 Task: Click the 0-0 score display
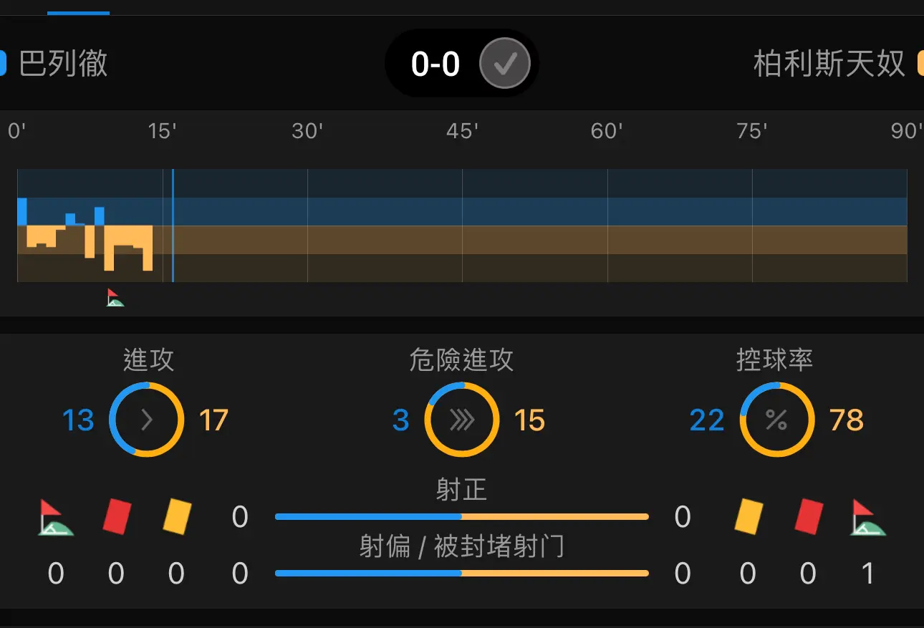(435, 64)
